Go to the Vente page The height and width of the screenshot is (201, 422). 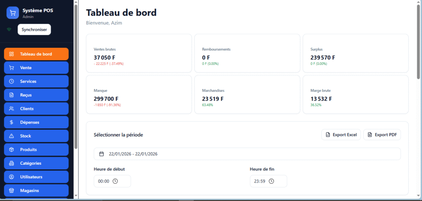pyautogui.click(x=36, y=68)
